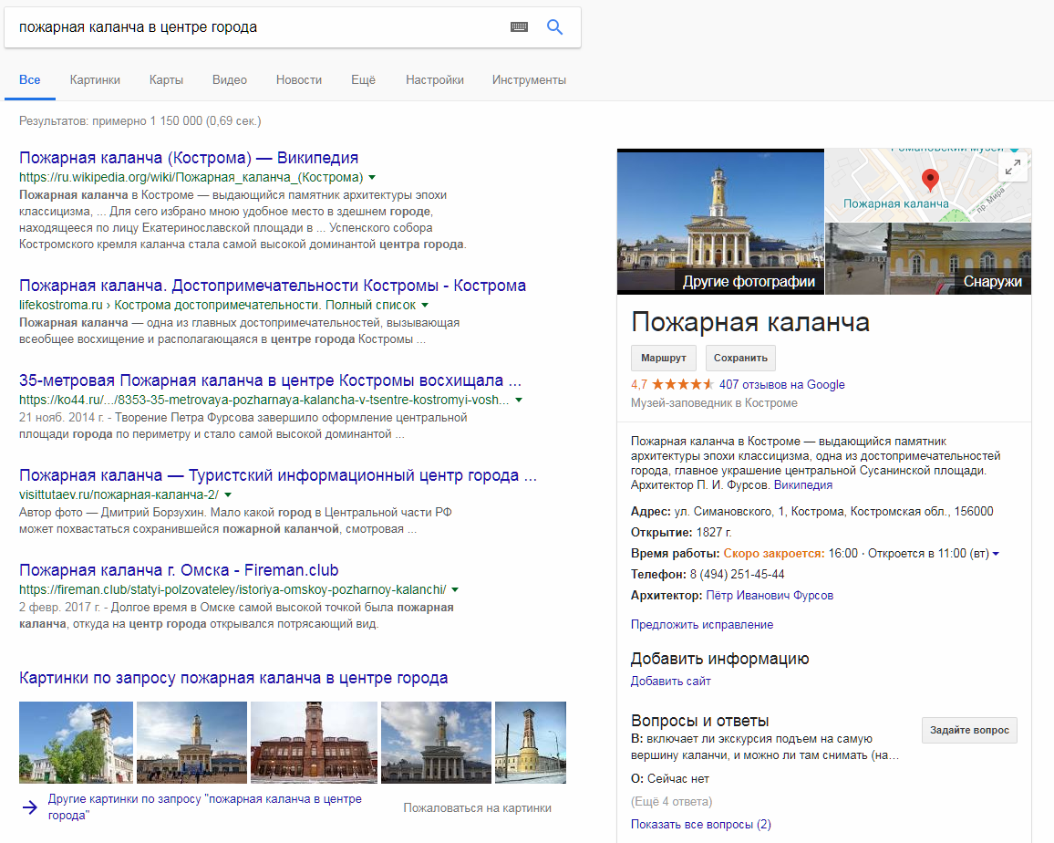Viewport: 1054px width, 843px height.
Task: Follow the Пётр Иванович Фурсов architect link
Action: 769,596
